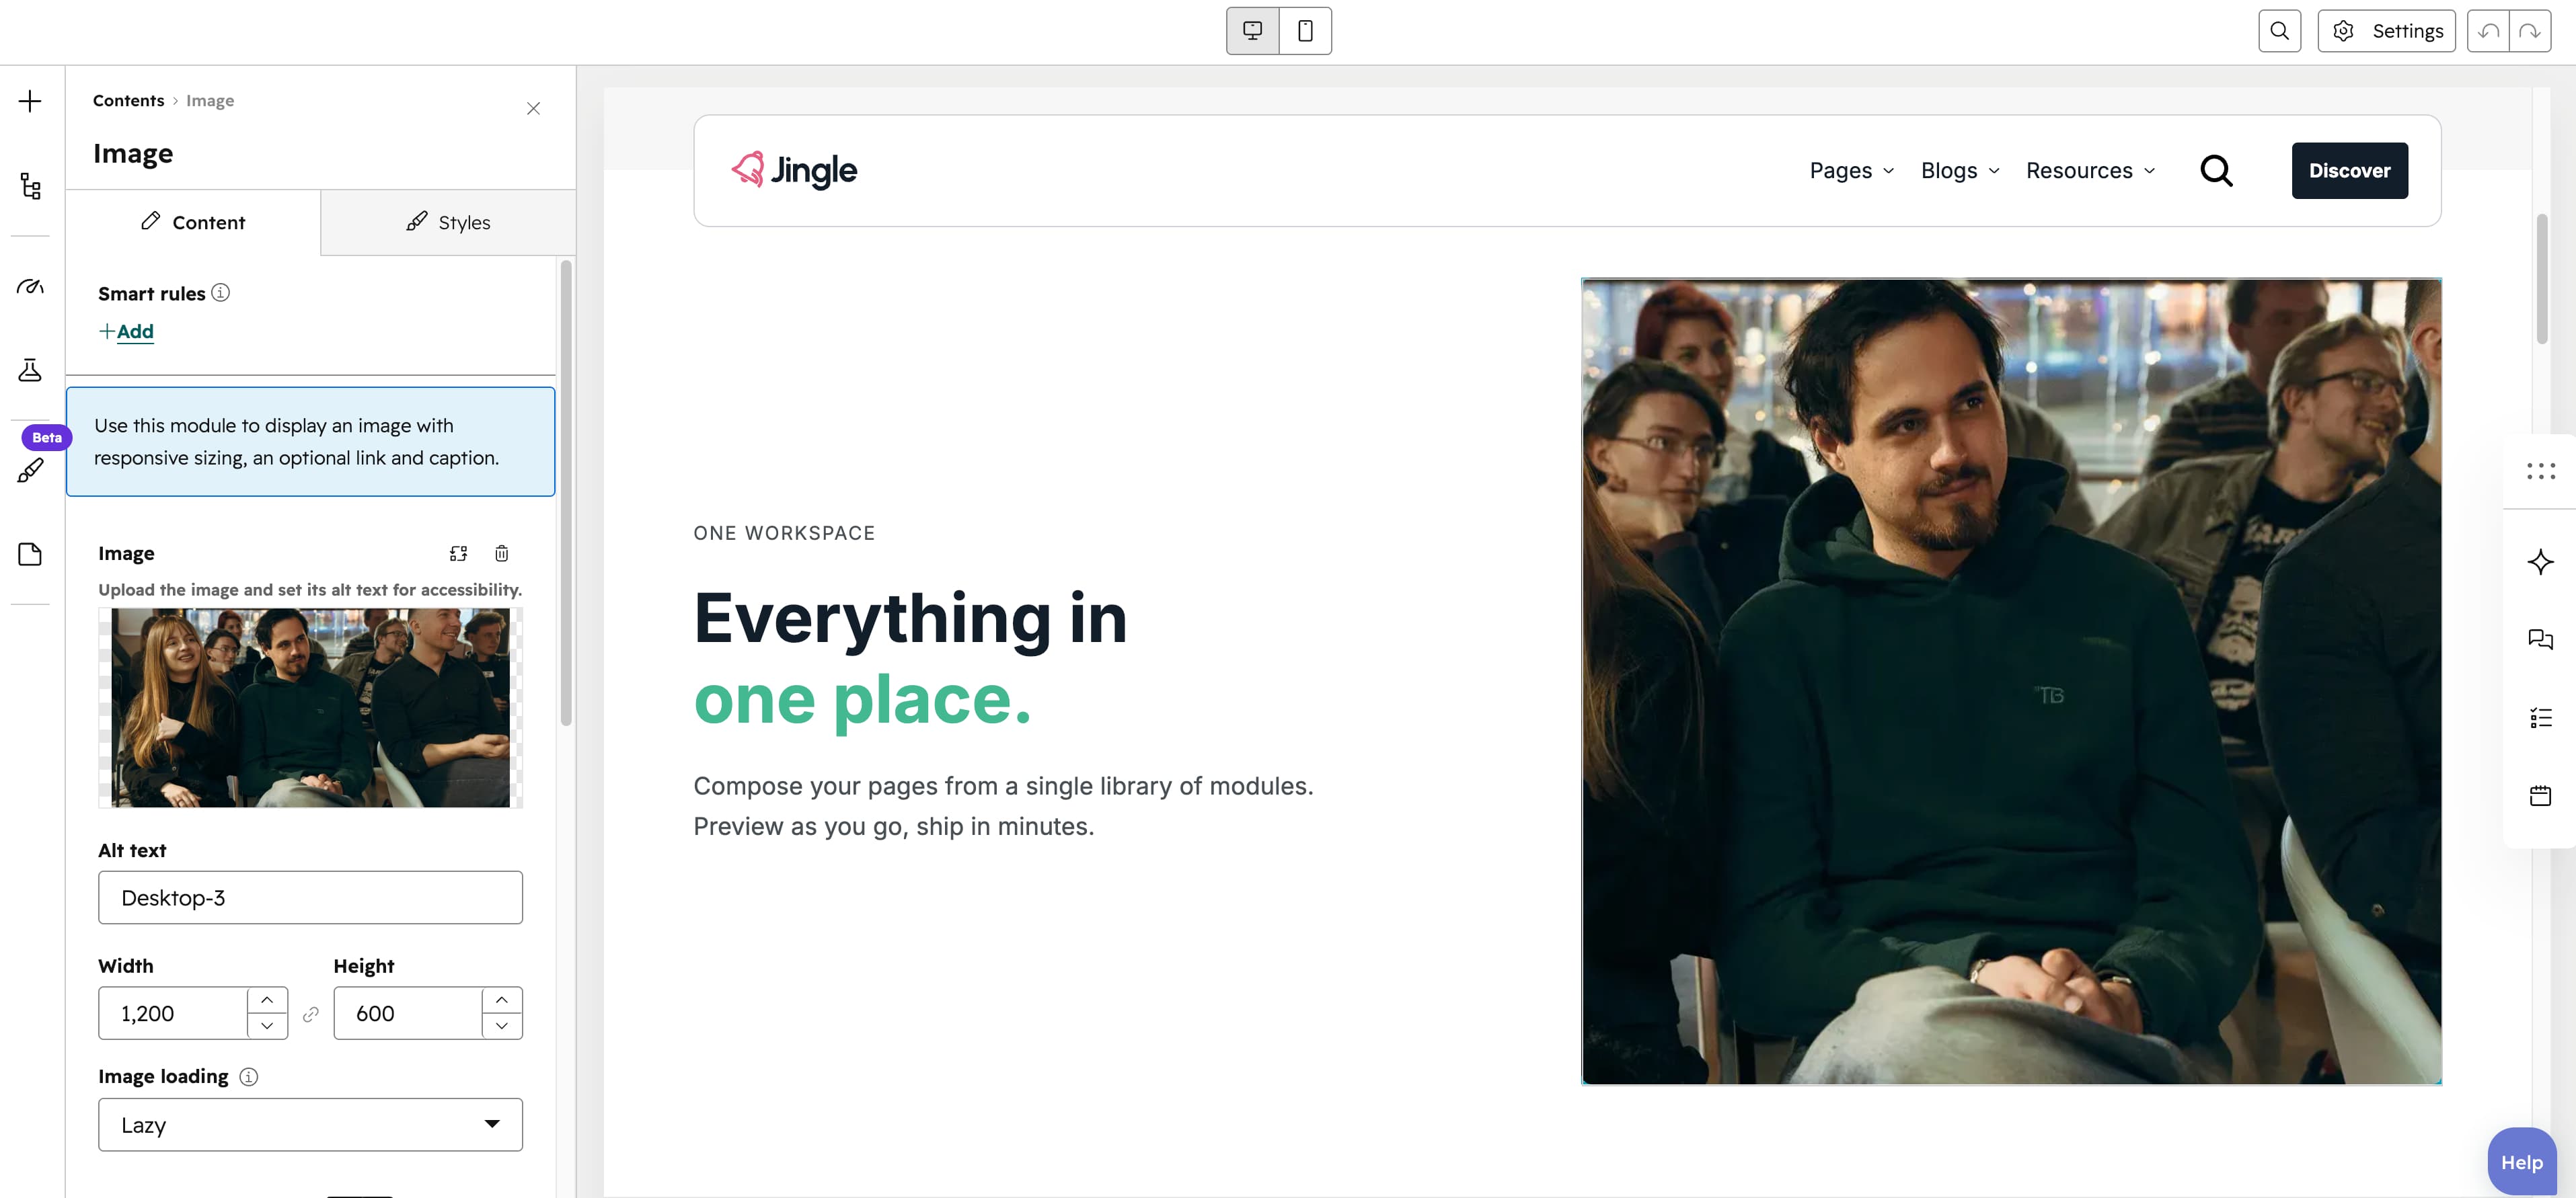
Task: Expand the Pages navigation menu
Action: pos(1852,171)
